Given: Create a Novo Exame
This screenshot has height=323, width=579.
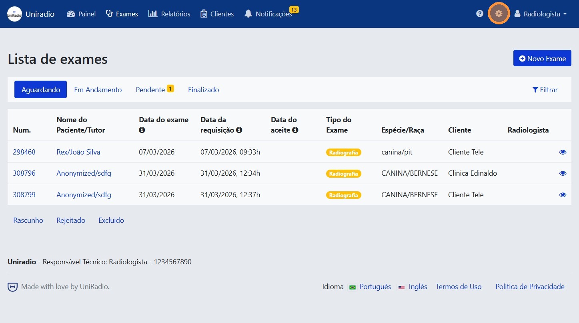Looking at the screenshot, I should tap(542, 58).
